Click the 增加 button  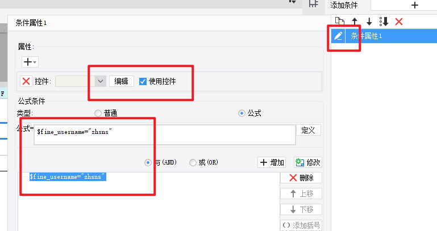point(272,162)
